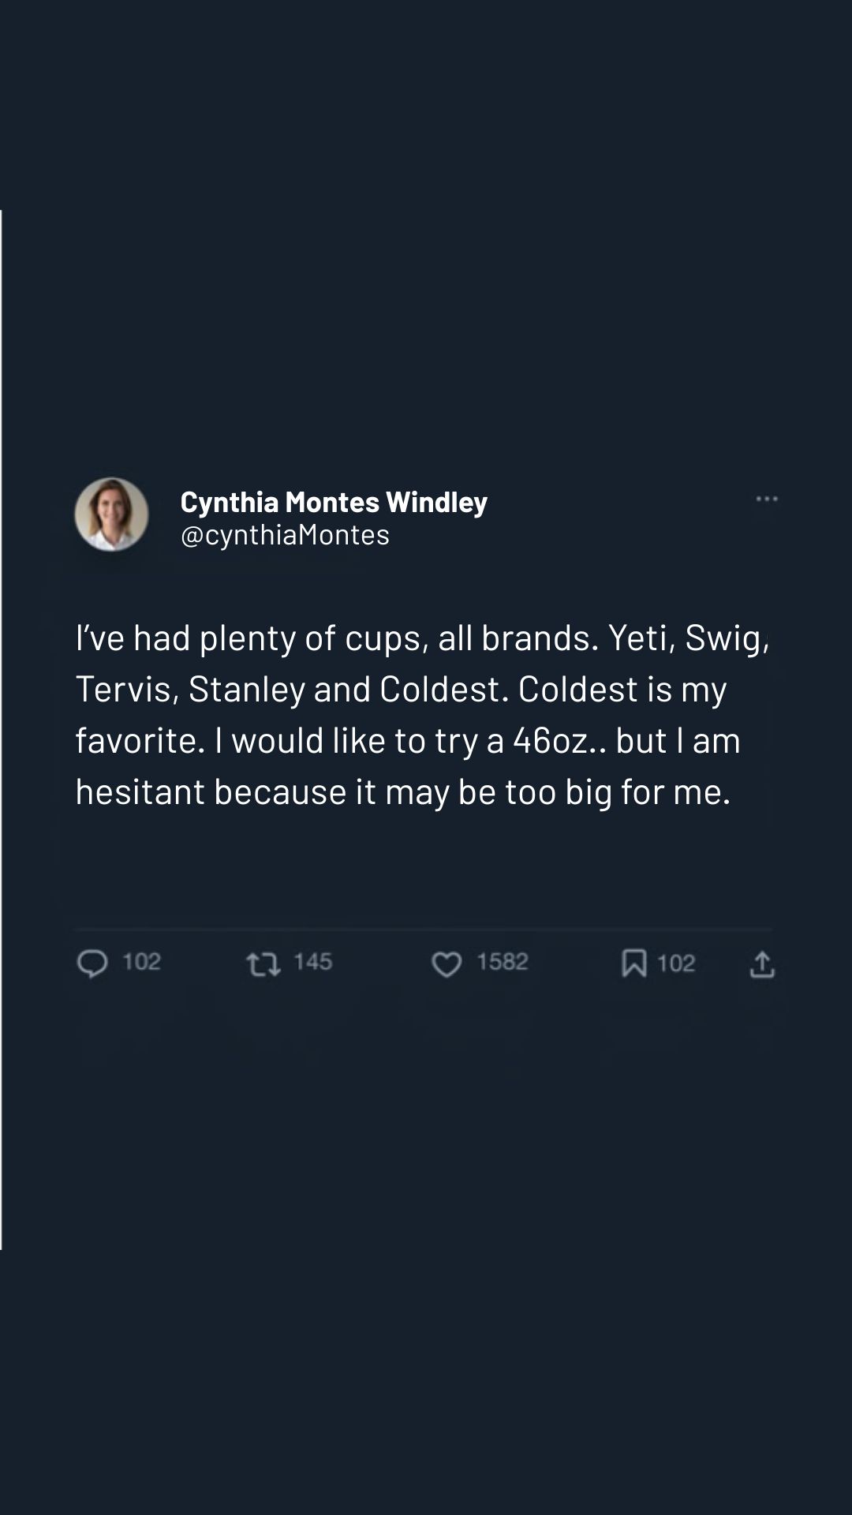The width and height of the screenshot is (852, 1515).
Task: Open the share upload arrow icon
Action: (x=762, y=964)
